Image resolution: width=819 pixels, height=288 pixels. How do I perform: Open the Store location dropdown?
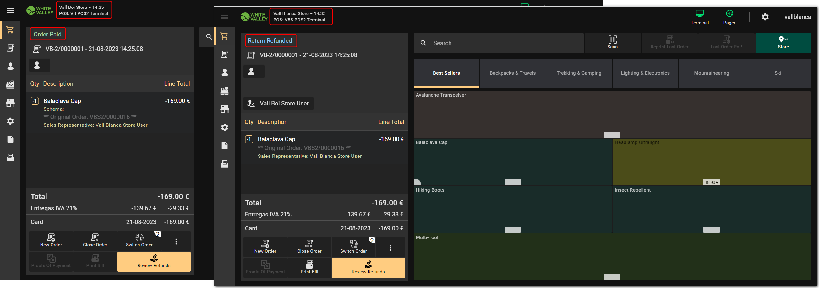(x=783, y=43)
